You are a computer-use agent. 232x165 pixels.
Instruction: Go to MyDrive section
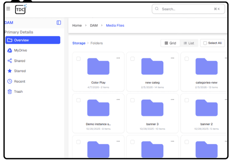click(x=21, y=50)
